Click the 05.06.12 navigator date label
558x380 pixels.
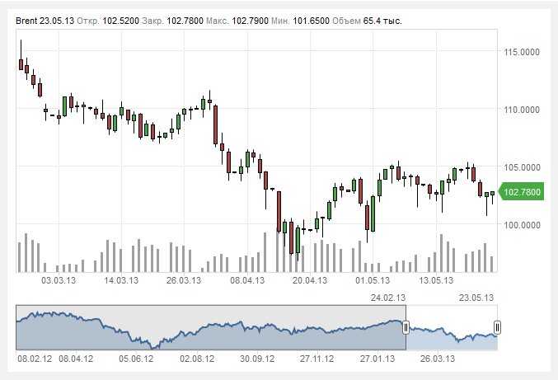coord(136,359)
